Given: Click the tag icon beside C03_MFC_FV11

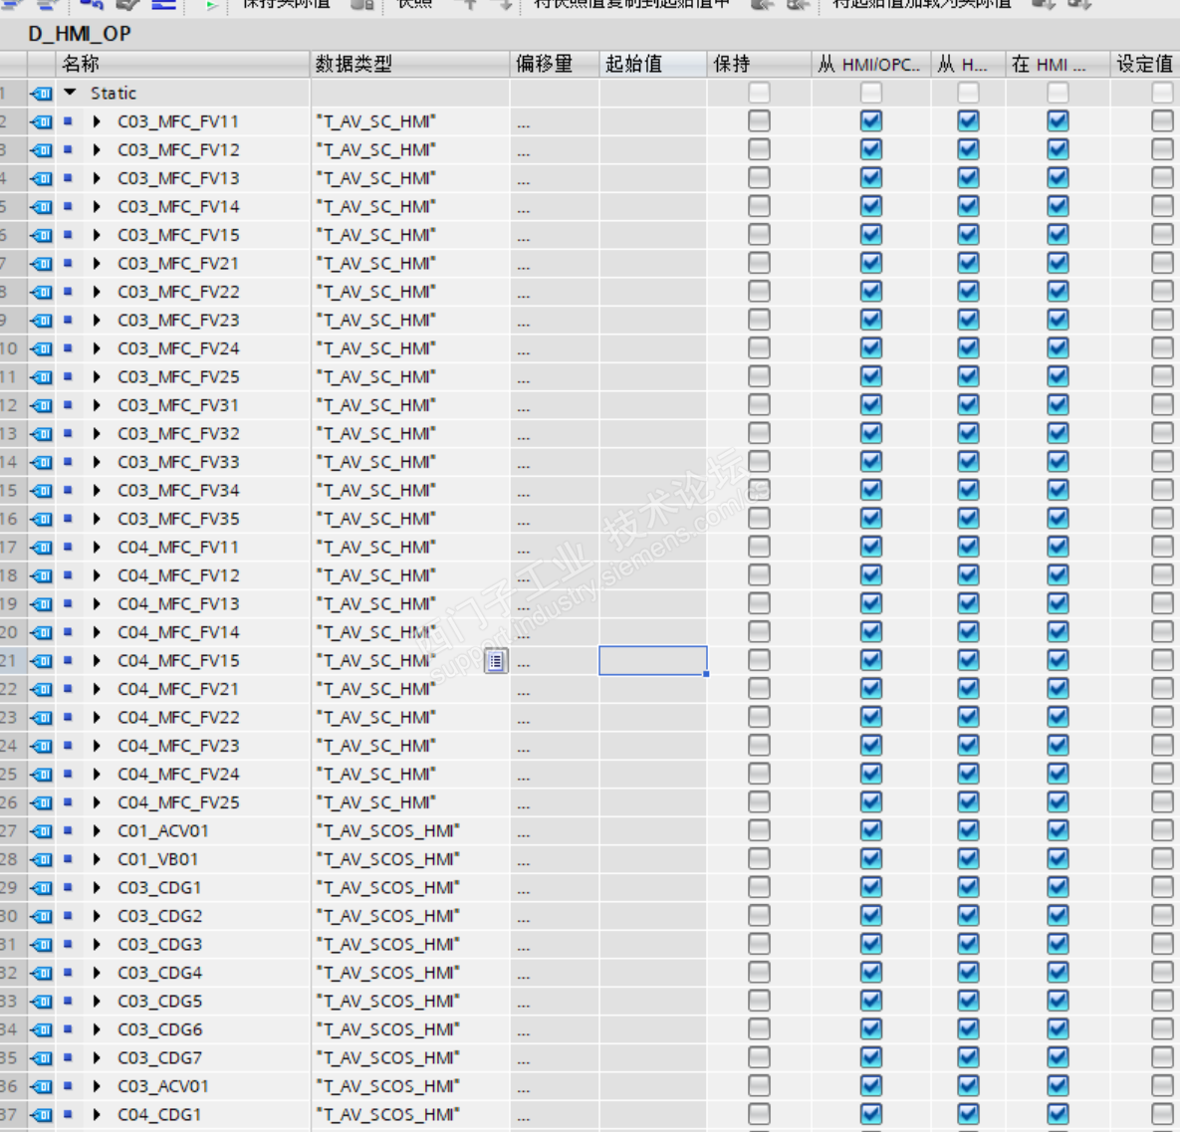Looking at the screenshot, I should coord(42,121).
